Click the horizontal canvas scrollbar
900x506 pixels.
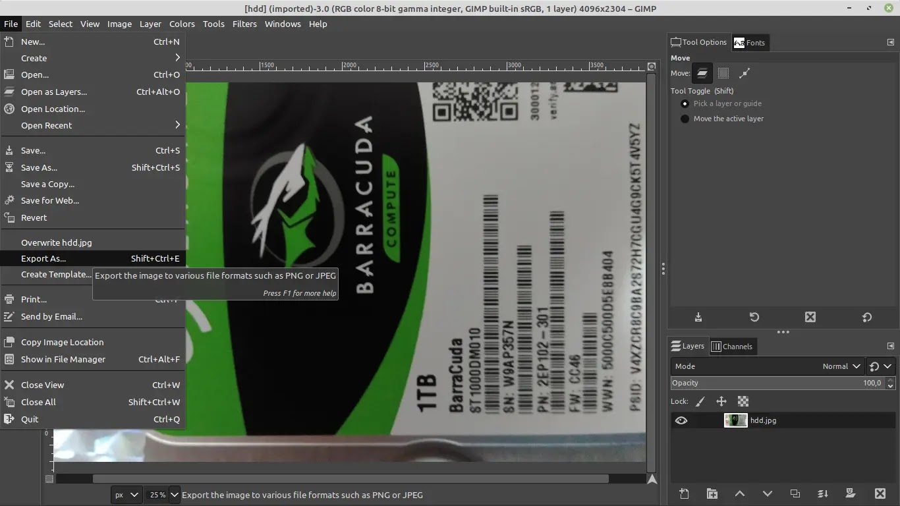pos(351,479)
